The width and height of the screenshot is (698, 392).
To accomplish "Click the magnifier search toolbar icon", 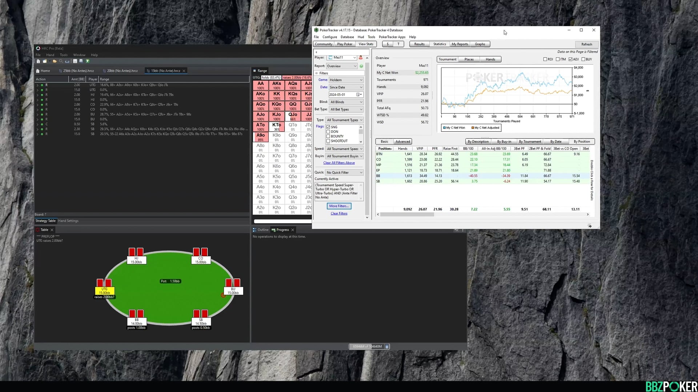I will (x=61, y=61).
